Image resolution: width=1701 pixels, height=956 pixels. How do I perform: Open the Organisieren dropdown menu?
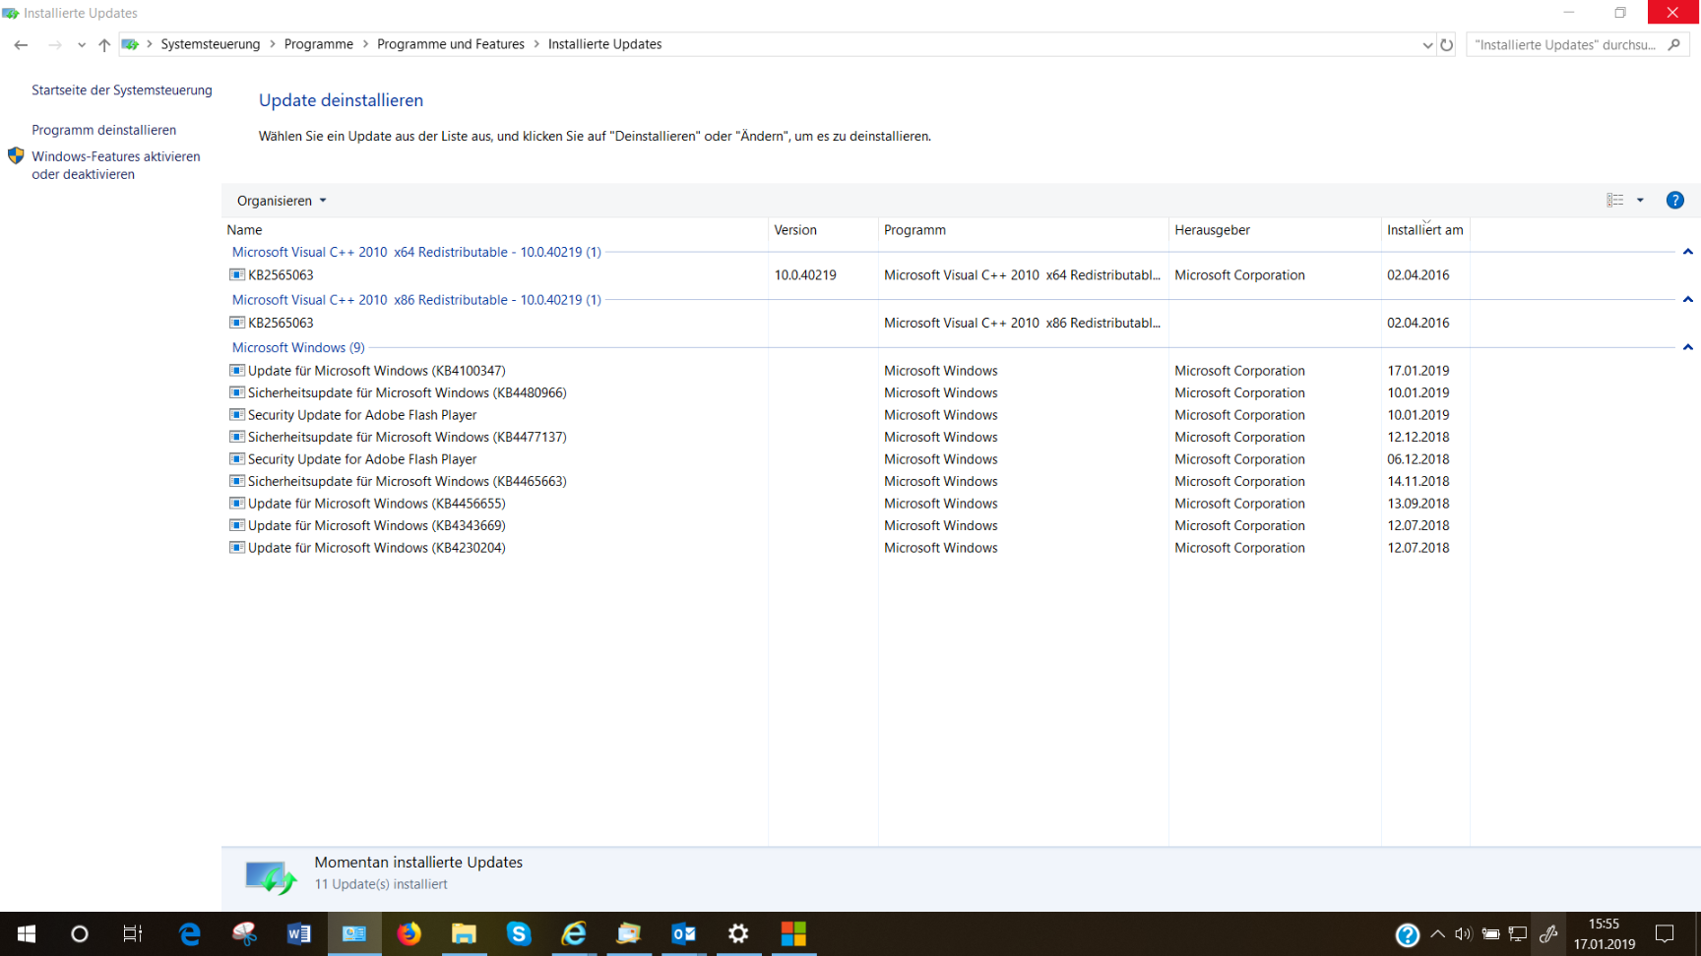(282, 201)
